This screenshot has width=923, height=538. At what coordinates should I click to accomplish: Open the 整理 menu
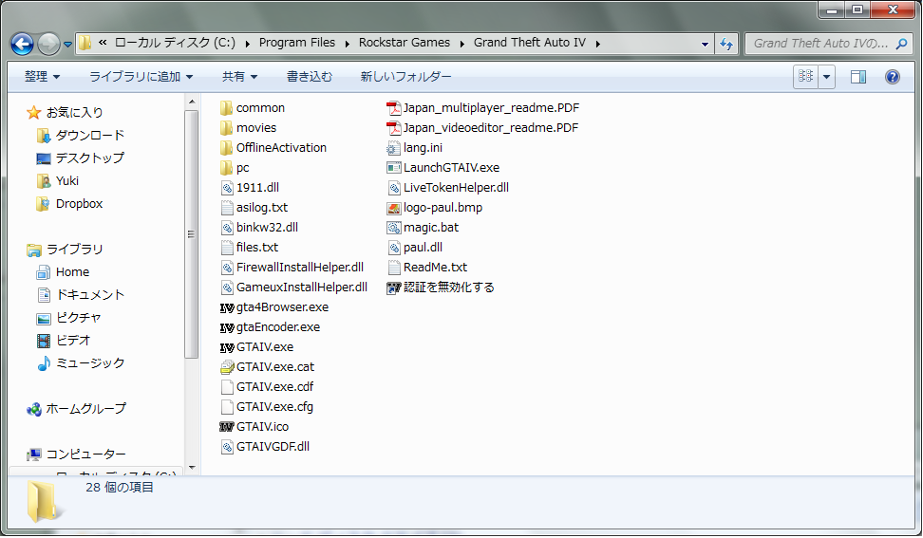43,77
